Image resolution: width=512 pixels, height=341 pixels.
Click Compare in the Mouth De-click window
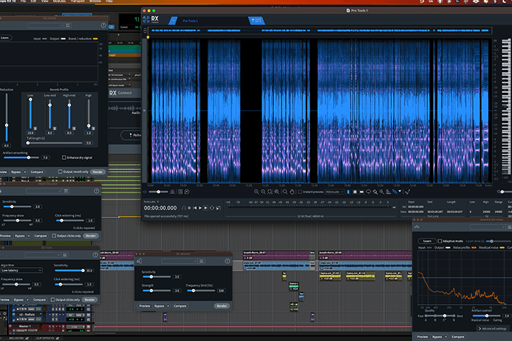pos(41,236)
